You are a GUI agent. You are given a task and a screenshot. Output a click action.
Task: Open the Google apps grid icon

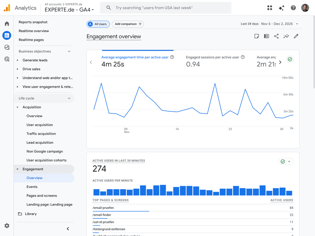pos(270,8)
